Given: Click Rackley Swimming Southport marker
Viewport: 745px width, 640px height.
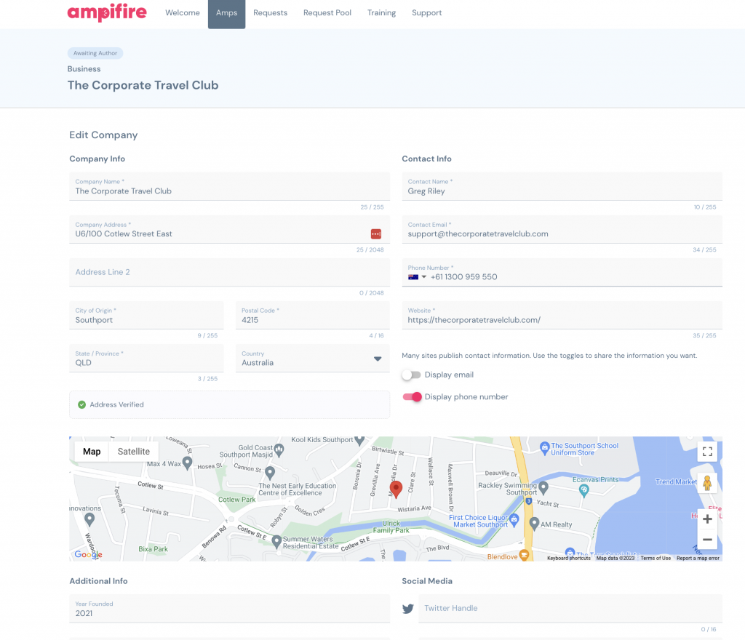Looking at the screenshot, I should point(543,487).
